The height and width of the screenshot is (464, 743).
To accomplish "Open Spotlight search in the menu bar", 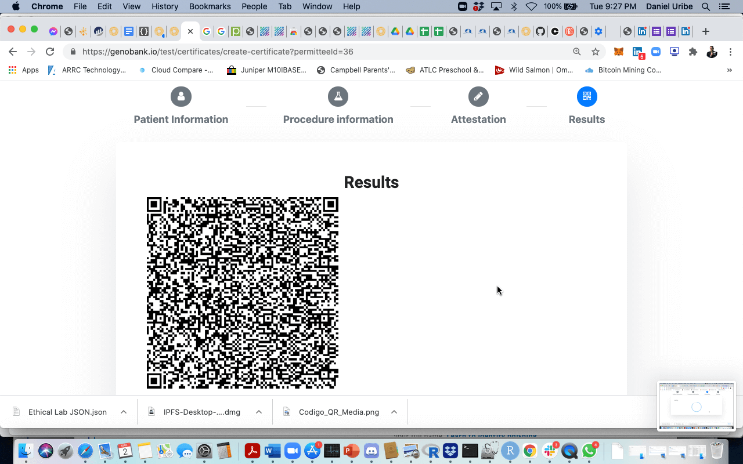I will (706, 6).
